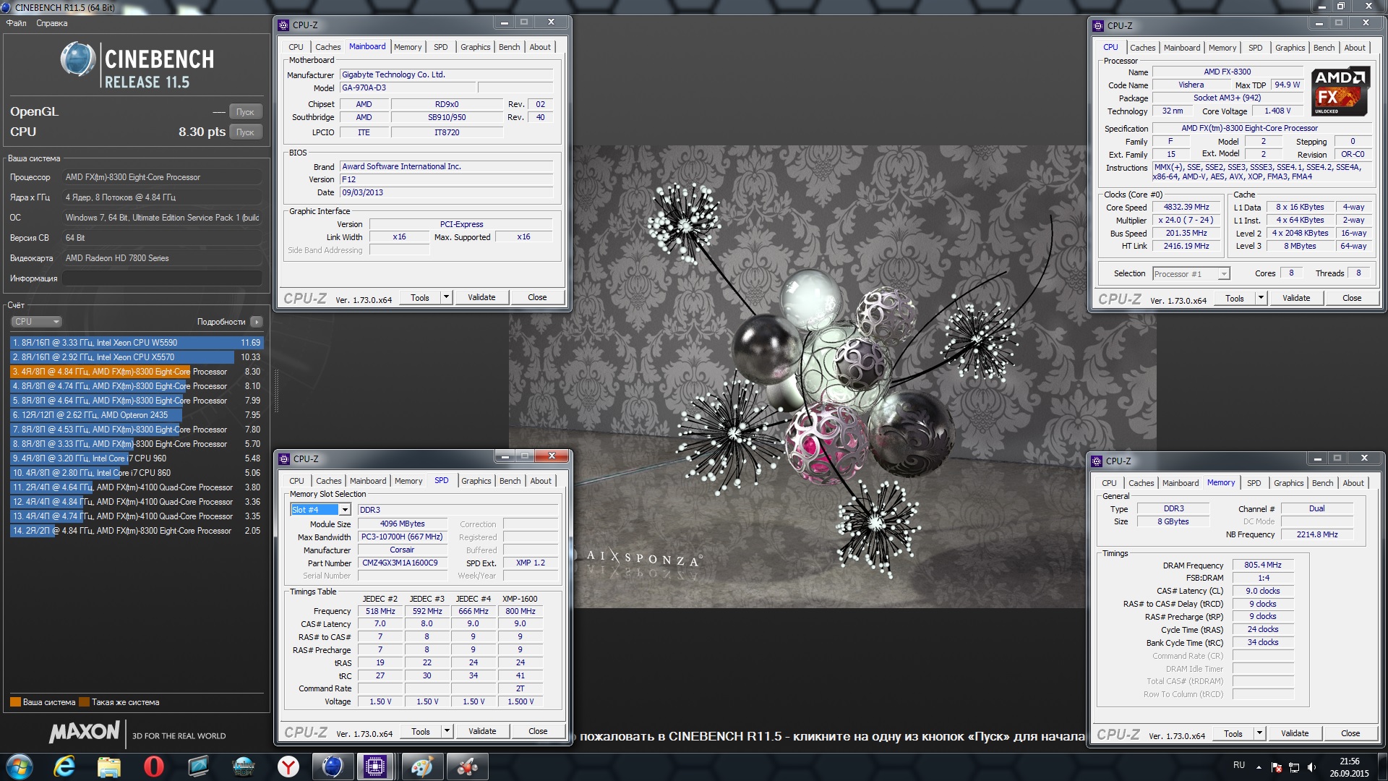
Task: Click Validate in the Mainboard CPU-Z window
Action: click(481, 297)
